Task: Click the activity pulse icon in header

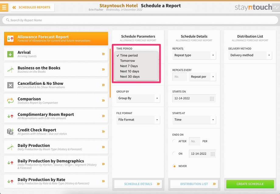Action: [x=276, y=8]
